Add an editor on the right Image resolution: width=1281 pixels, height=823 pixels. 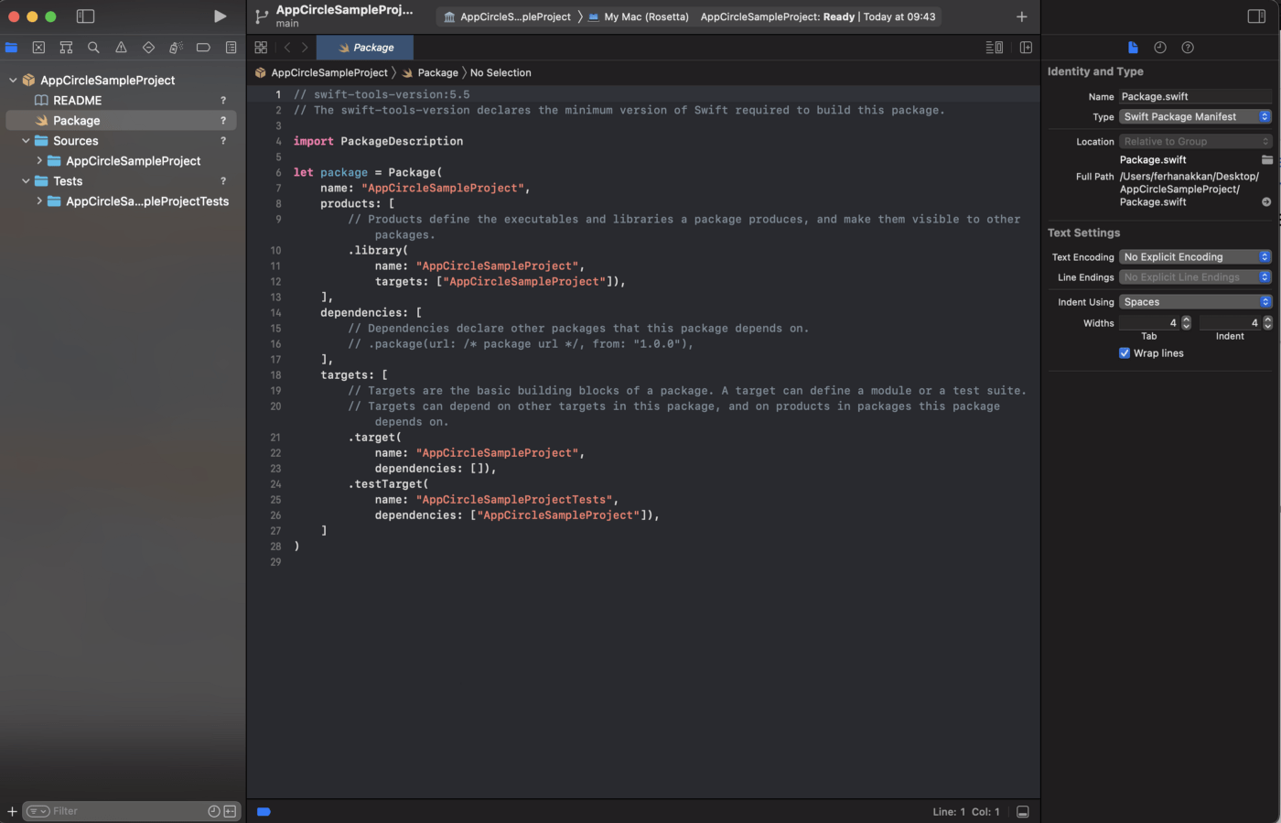coord(1026,48)
